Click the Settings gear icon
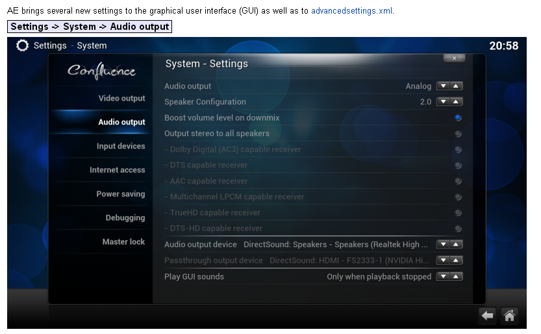This screenshot has width=541, height=334. coord(23,45)
